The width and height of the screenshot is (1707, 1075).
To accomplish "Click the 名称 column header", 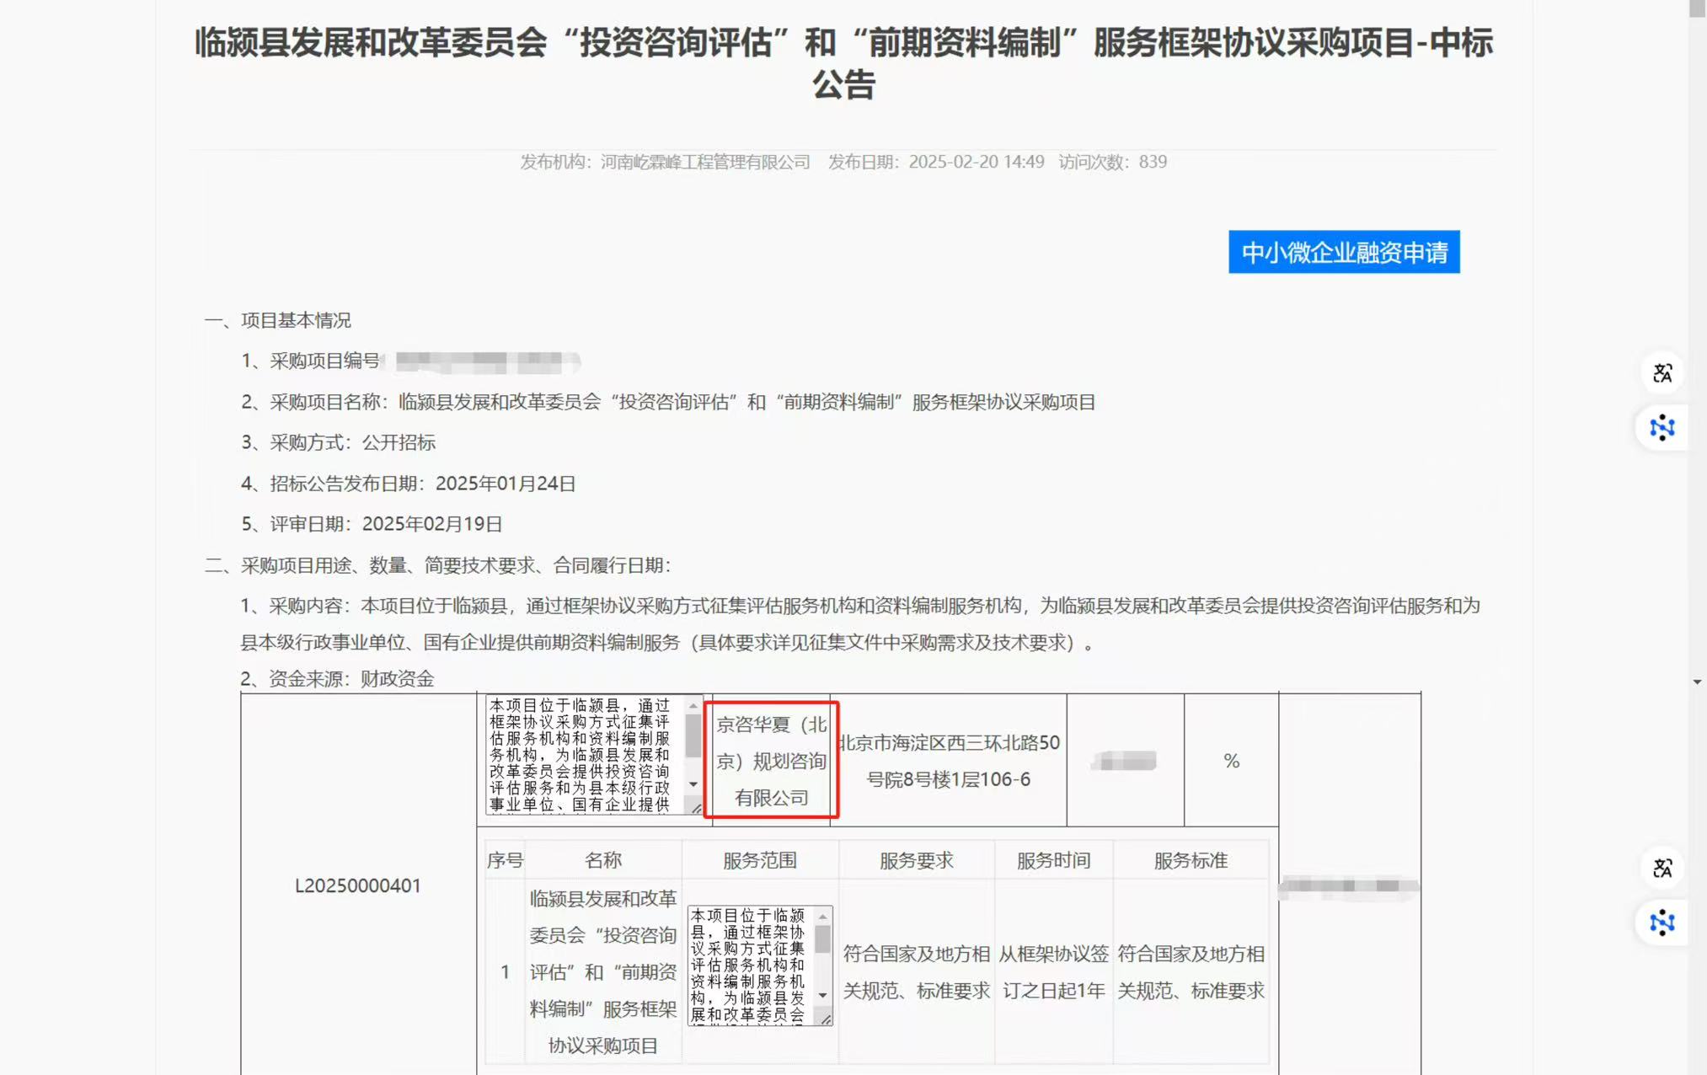I will [x=602, y=860].
